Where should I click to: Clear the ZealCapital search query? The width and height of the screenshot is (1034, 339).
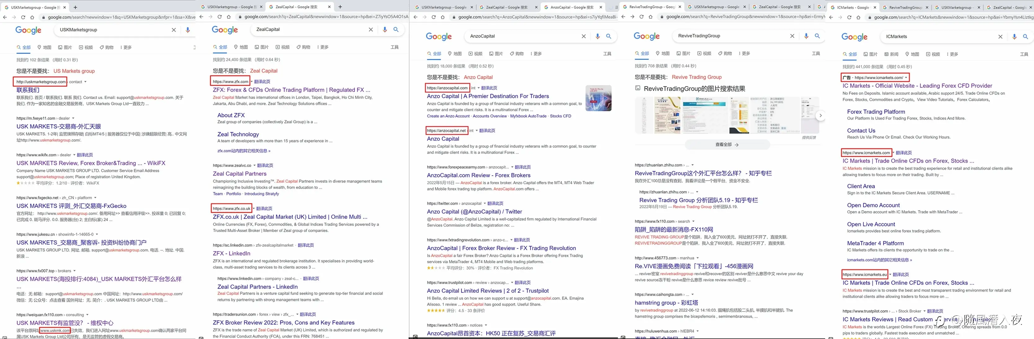coord(370,29)
